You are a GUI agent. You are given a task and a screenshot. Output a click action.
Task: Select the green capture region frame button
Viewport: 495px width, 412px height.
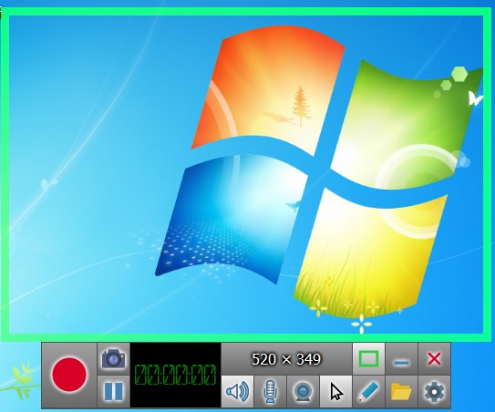coord(368,358)
